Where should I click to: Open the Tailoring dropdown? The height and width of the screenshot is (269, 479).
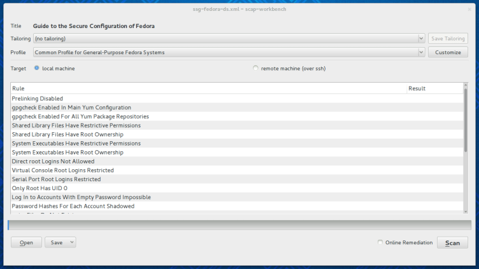pos(229,38)
